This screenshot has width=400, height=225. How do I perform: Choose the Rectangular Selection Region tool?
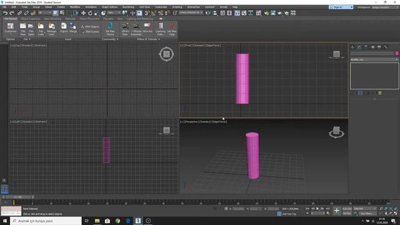69,12
